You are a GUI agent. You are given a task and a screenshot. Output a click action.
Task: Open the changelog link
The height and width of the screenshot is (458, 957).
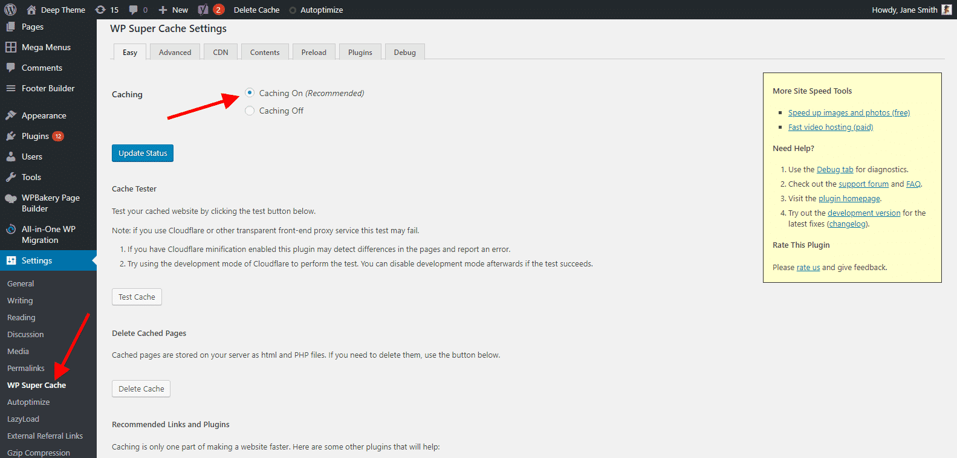click(x=847, y=224)
